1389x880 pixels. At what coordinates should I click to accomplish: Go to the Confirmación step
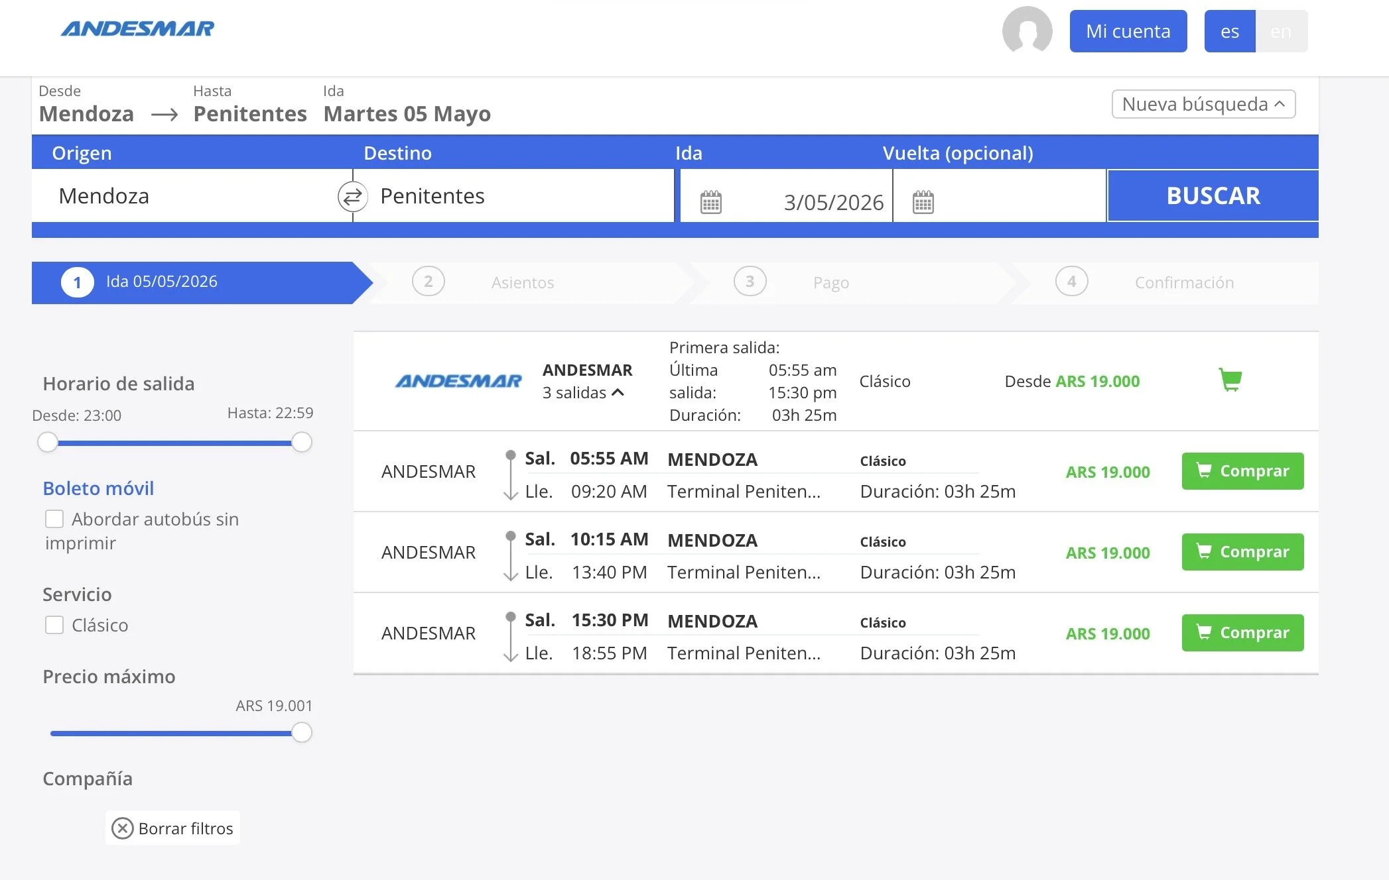(x=1184, y=282)
